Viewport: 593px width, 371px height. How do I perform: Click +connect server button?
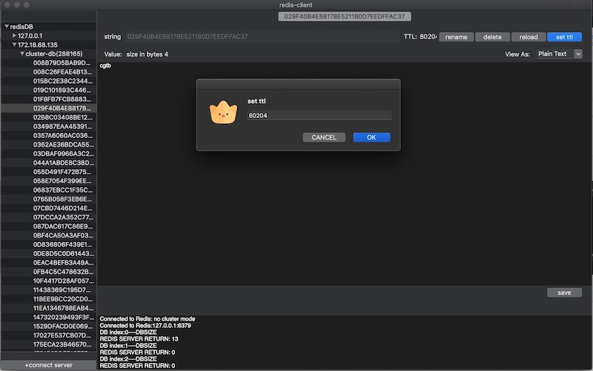(x=48, y=366)
